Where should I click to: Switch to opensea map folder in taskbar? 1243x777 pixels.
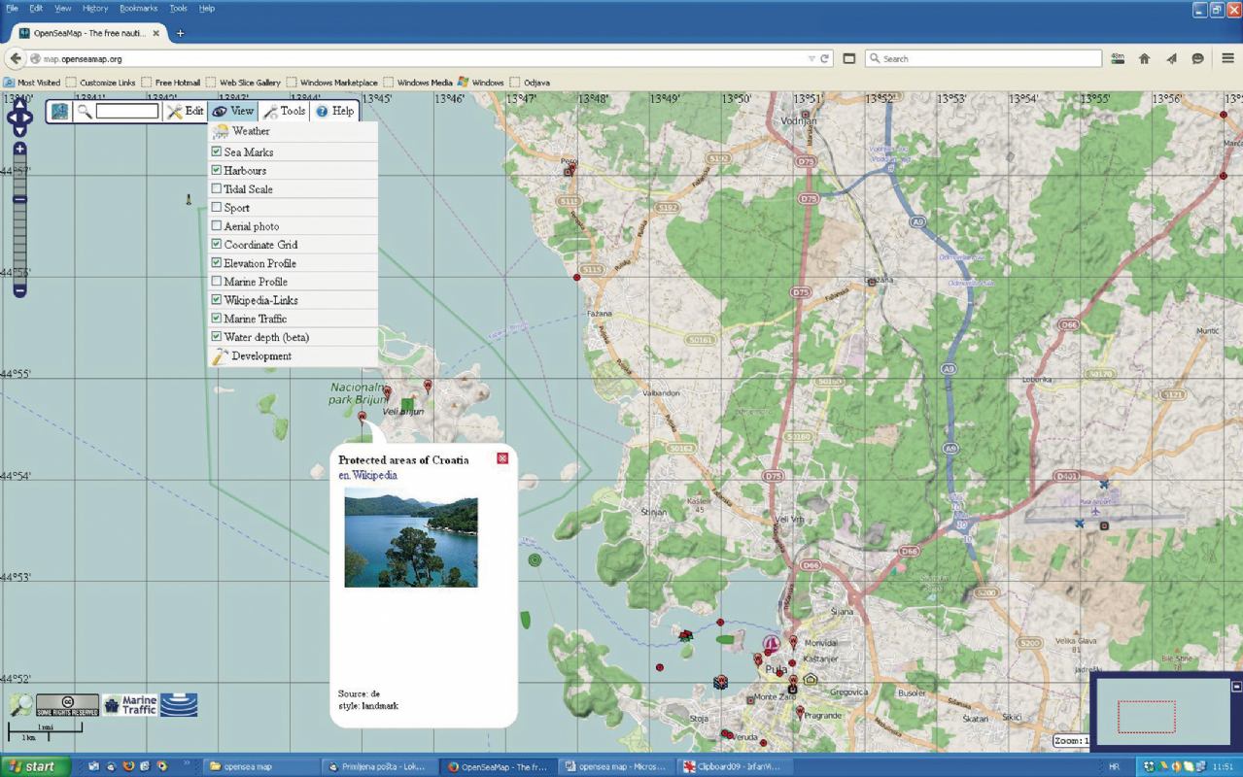[x=259, y=766]
